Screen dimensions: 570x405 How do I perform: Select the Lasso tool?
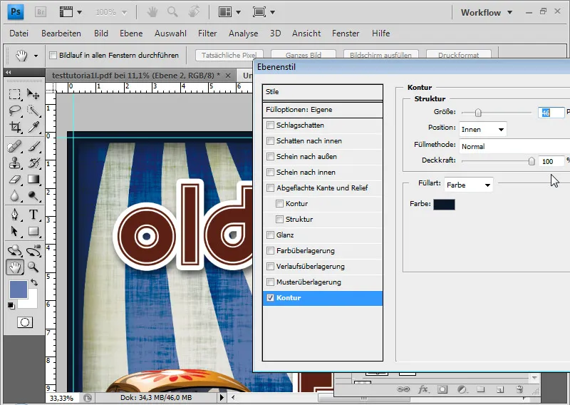pos(15,111)
